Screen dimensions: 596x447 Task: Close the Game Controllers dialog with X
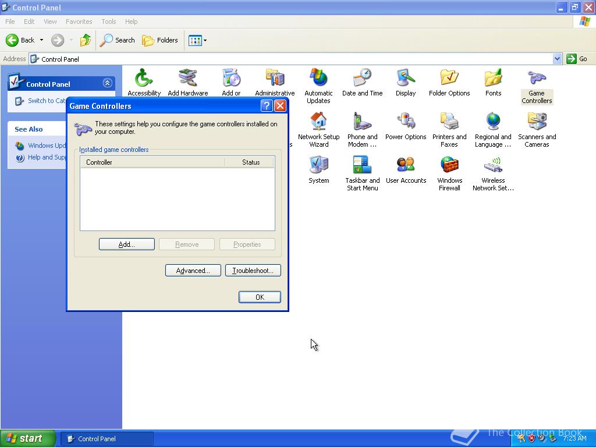click(x=280, y=106)
